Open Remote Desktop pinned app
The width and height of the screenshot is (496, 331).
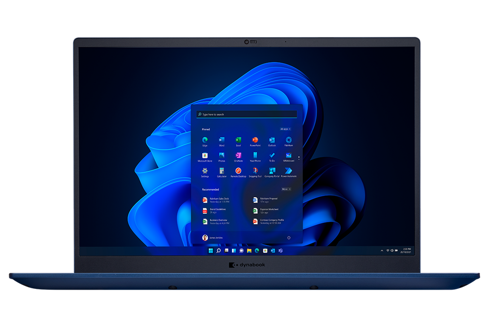238,171
